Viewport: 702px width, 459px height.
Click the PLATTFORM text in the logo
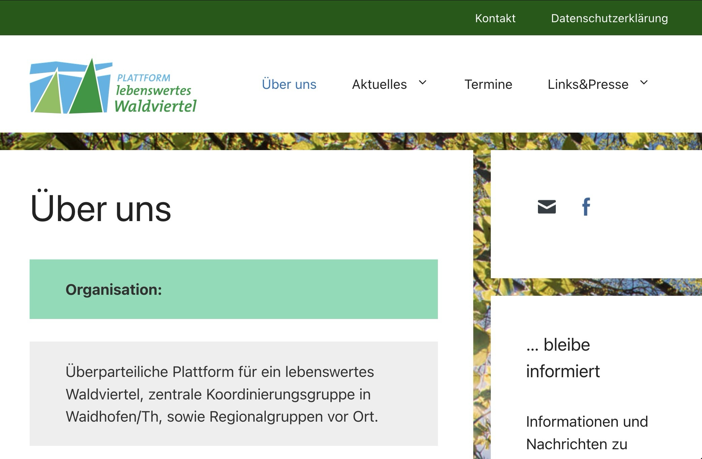143,78
